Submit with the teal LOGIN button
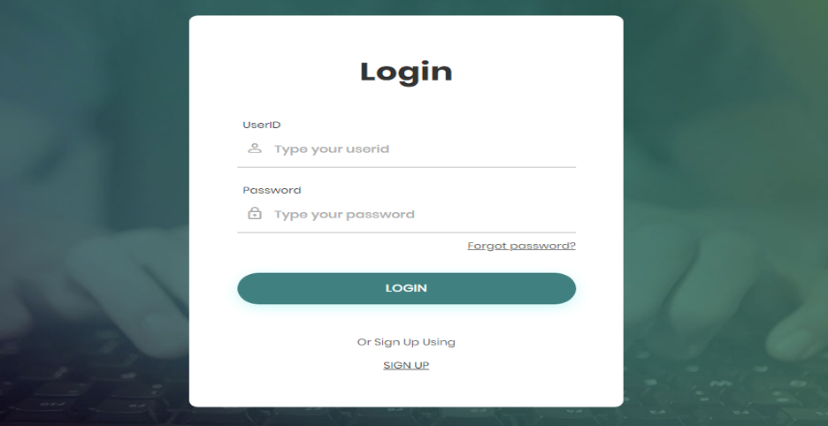 coord(406,288)
